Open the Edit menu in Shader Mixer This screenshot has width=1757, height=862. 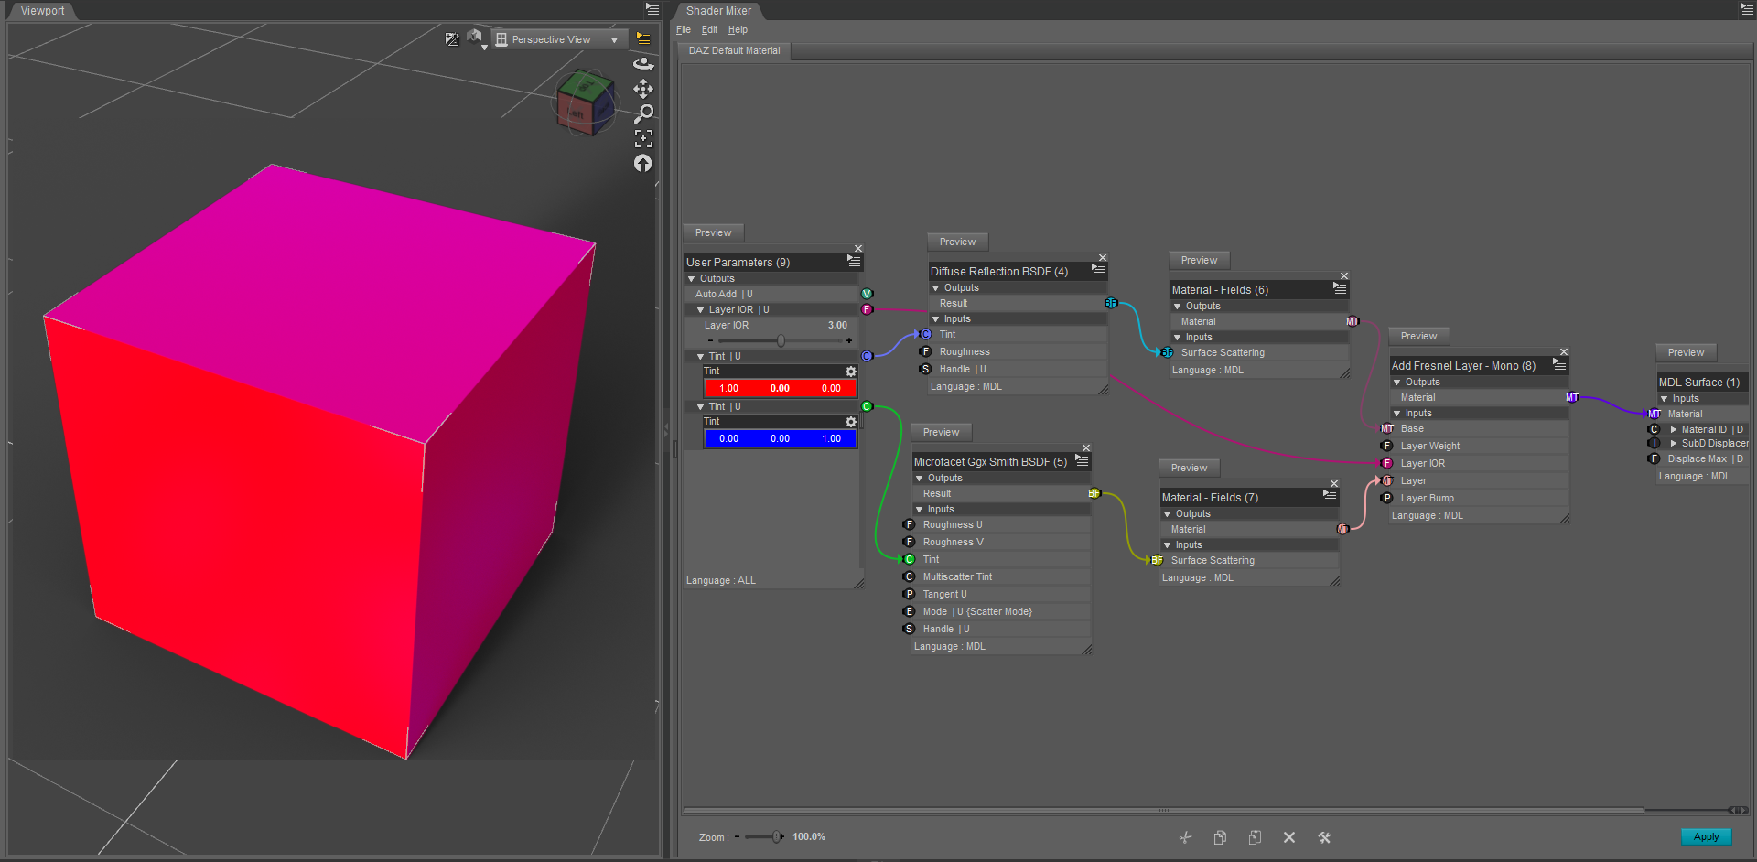(x=708, y=29)
